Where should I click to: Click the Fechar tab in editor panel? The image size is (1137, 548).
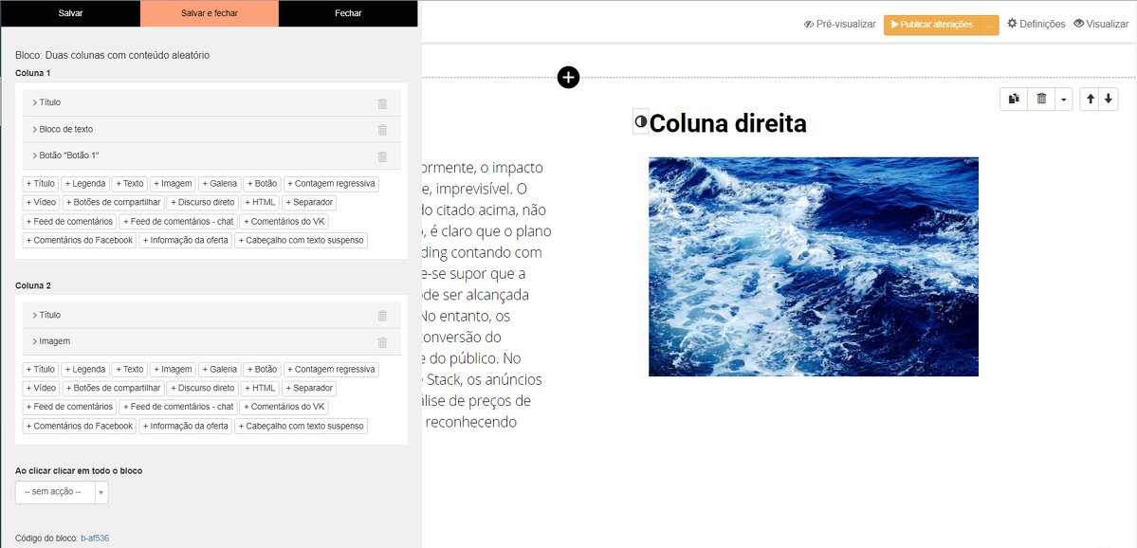click(x=348, y=13)
